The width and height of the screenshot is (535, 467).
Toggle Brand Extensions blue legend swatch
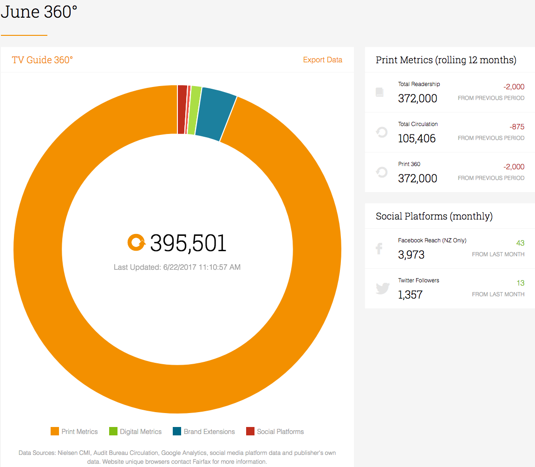(177, 431)
